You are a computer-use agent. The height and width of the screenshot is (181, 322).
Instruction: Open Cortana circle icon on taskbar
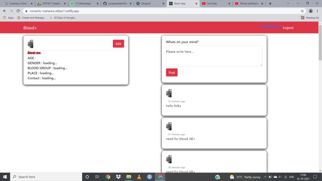coord(87,177)
